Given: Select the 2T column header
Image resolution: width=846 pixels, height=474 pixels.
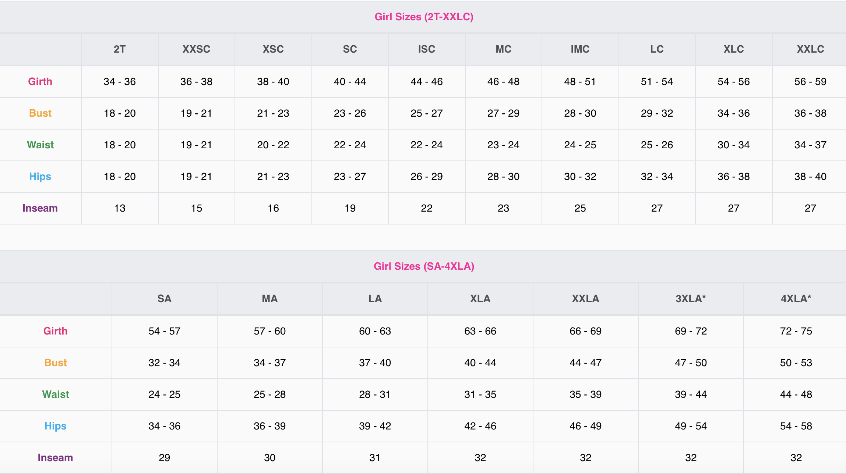Looking at the screenshot, I should coord(120,49).
